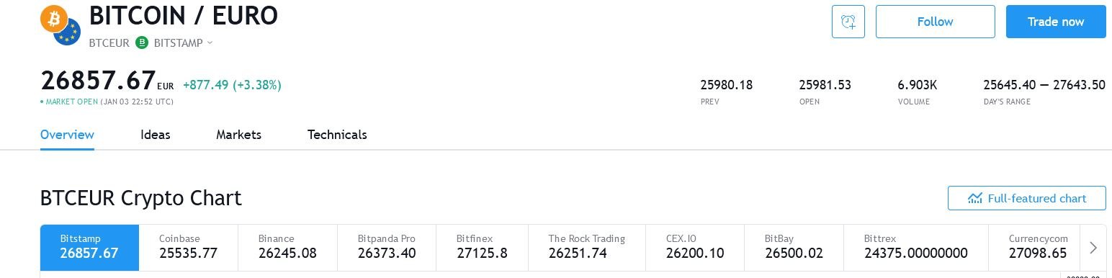The height and width of the screenshot is (278, 1112).
Task: Click the Trade now button
Action: [x=1056, y=22]
